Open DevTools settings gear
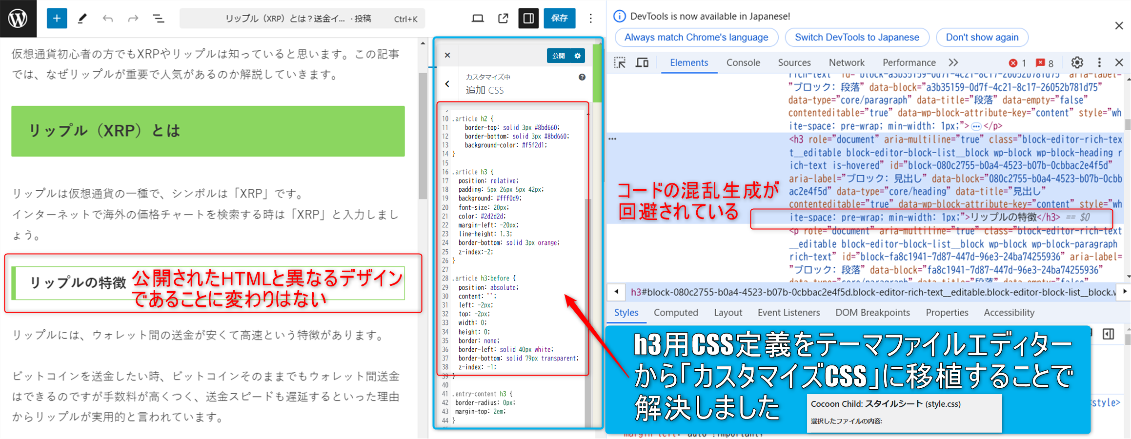The height and width of the screenshot is (439, 1131). coord(1077,62)
